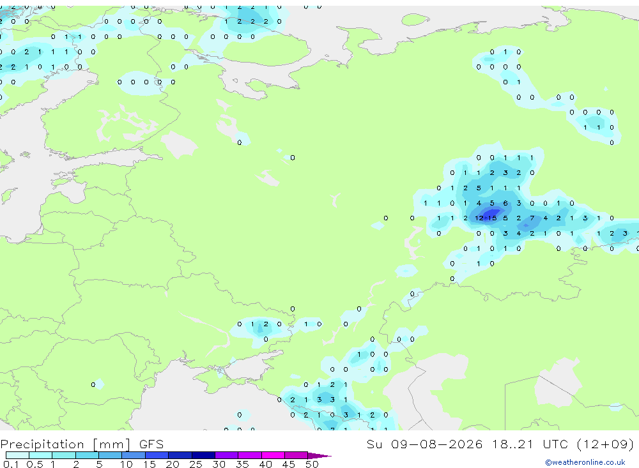The width and height of the screenshot is (639, 468).
Task: Click the '18..21 UTC' time range text
Action: coord(529,444)
